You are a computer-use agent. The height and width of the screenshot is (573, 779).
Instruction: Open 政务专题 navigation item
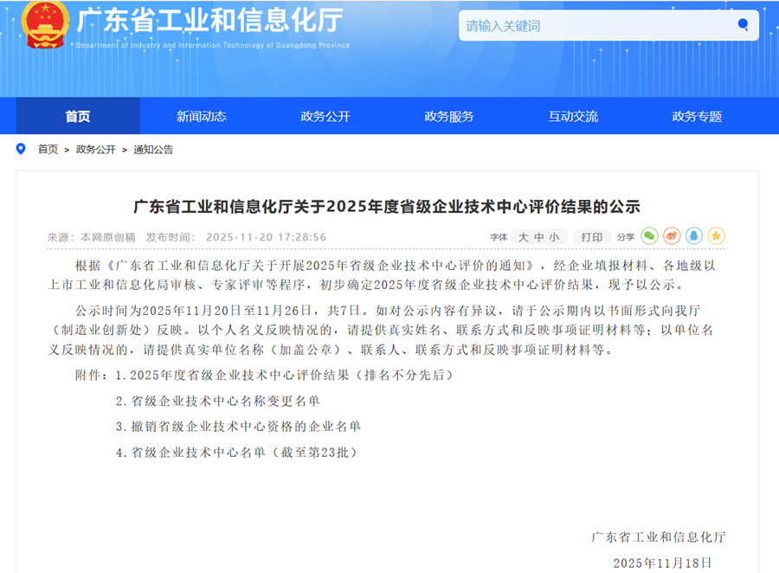[697, 117]
